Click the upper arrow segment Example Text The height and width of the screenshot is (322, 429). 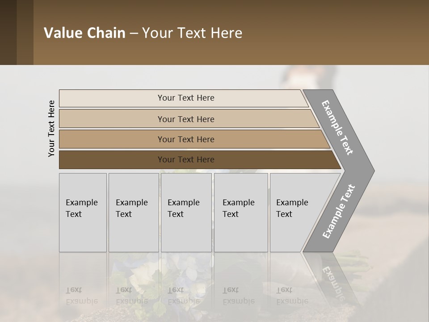[337, 127]
